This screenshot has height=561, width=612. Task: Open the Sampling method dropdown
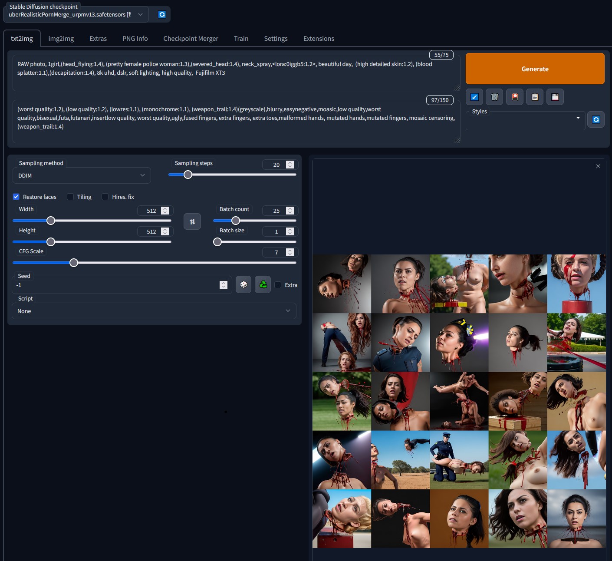tap(82, 175)
